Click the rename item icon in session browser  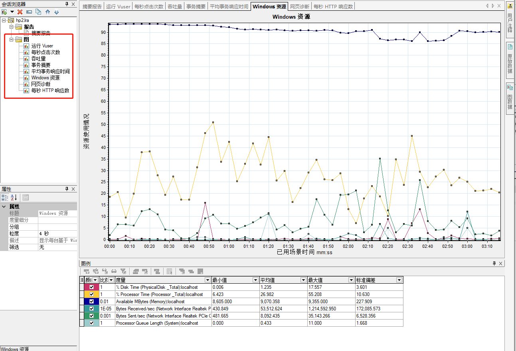point(29,12)
